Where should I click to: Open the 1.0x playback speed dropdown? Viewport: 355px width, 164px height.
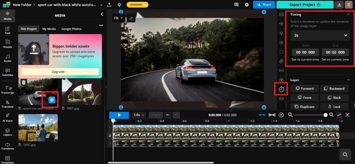tap(139, 115)
